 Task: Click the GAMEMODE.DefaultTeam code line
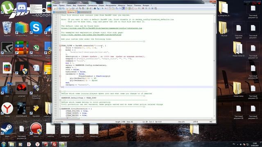click(x=79, y=98)
